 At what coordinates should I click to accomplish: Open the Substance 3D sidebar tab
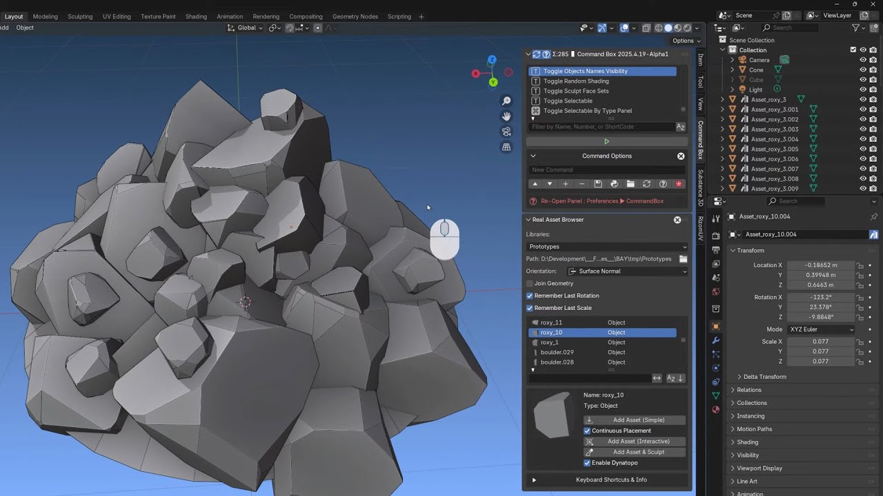[700, 187]
